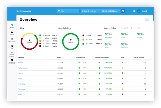Image resolution: width=161 pixels, height=108 pixels.
Task: Click the 97% Image worst-5 card
Action: click(128, 35)
